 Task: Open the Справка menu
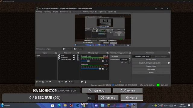click(112, 12)
